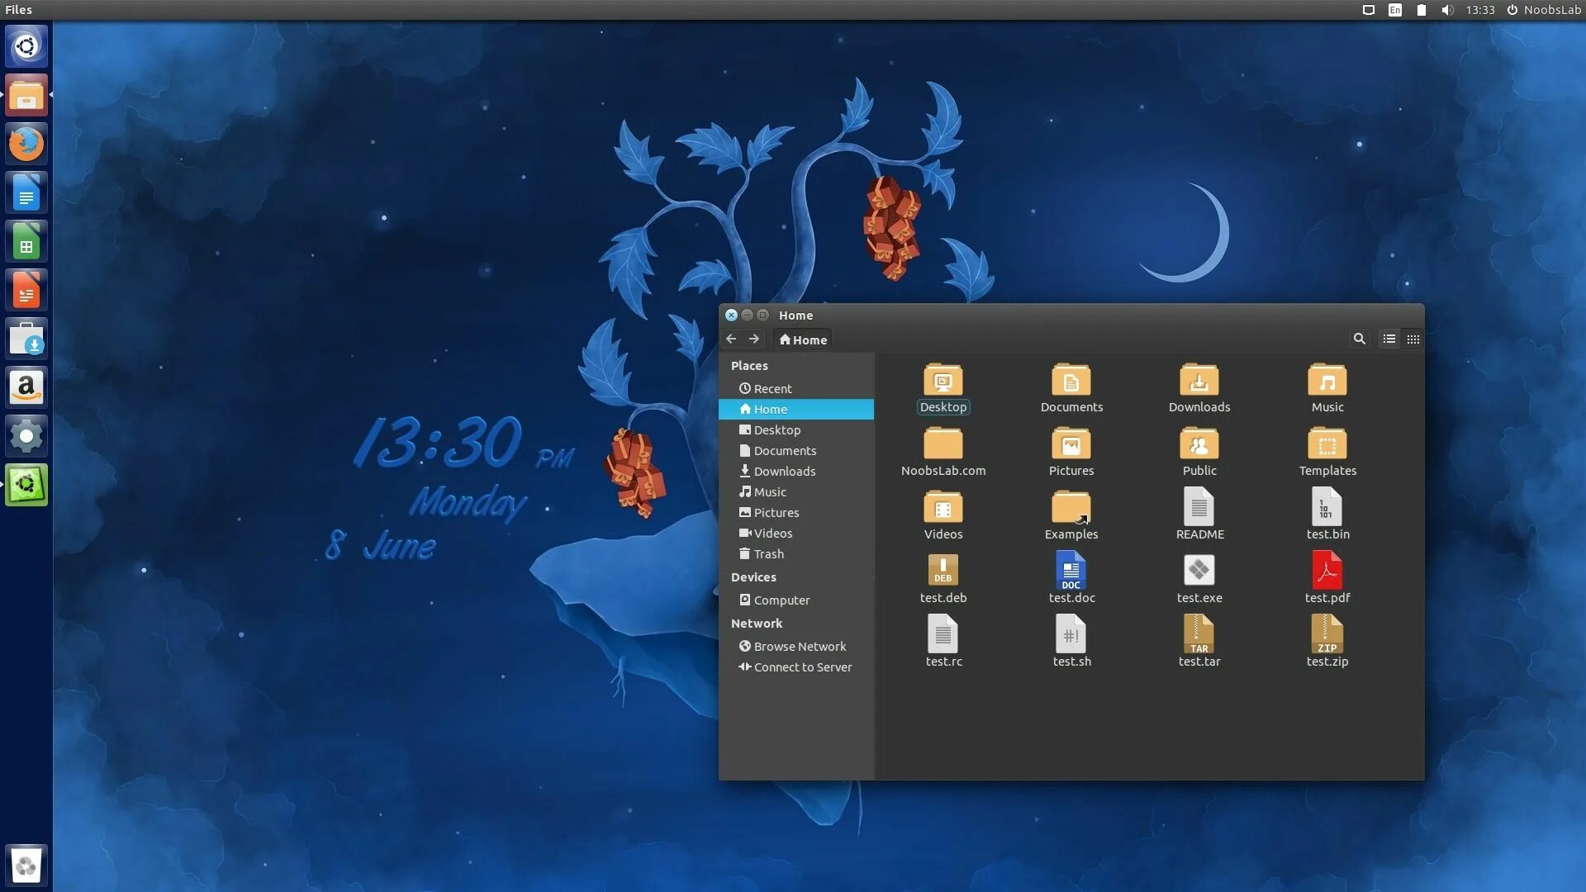Open the En keyboard layout indicator
Screen dimensions: 1586x892
pos(1395,10)
